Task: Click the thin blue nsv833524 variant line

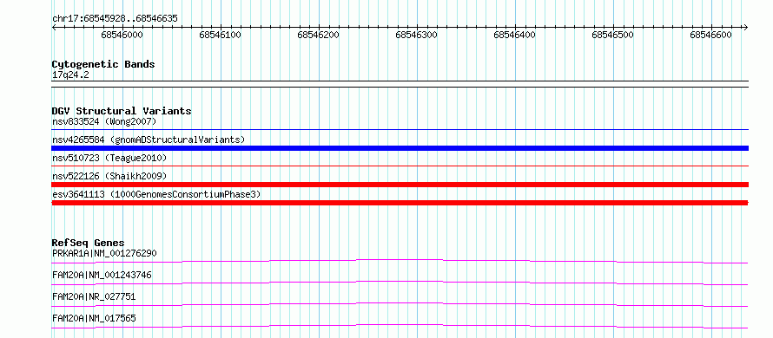Action: [x=400, y=129]
